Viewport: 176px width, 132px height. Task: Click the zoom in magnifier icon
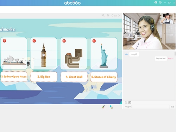[103, 15]
